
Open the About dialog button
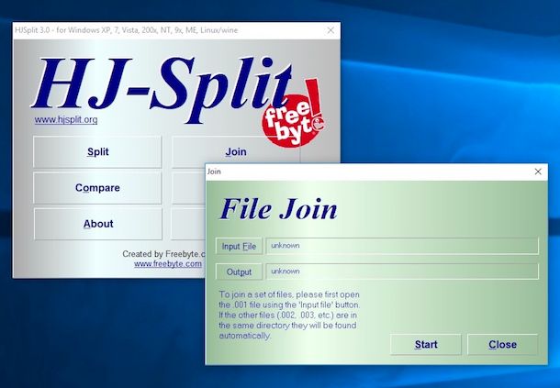pyautogui.click(x=98, y=224)
